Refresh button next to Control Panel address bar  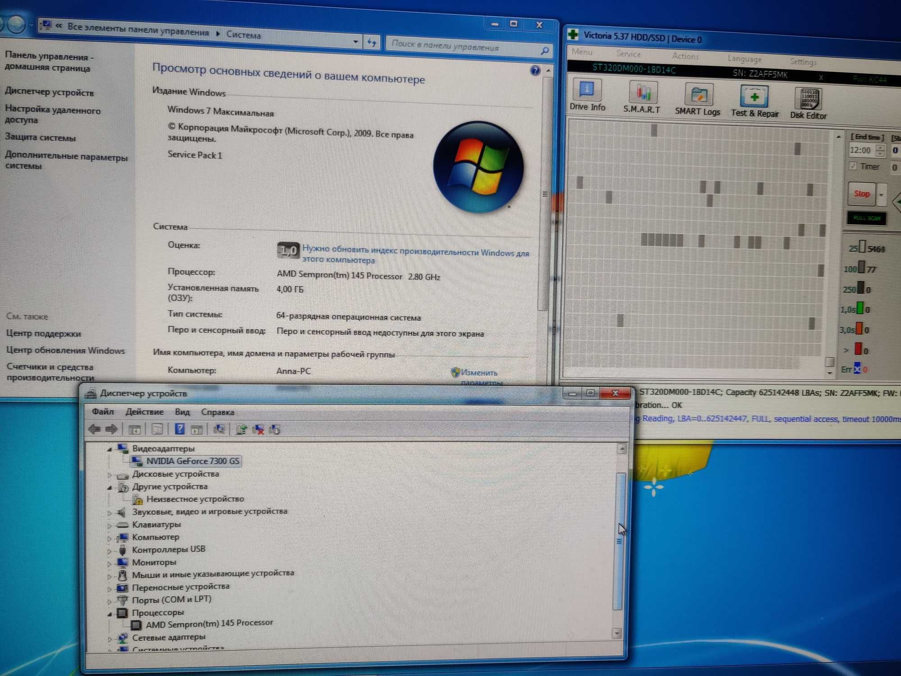tap(372, 43)
